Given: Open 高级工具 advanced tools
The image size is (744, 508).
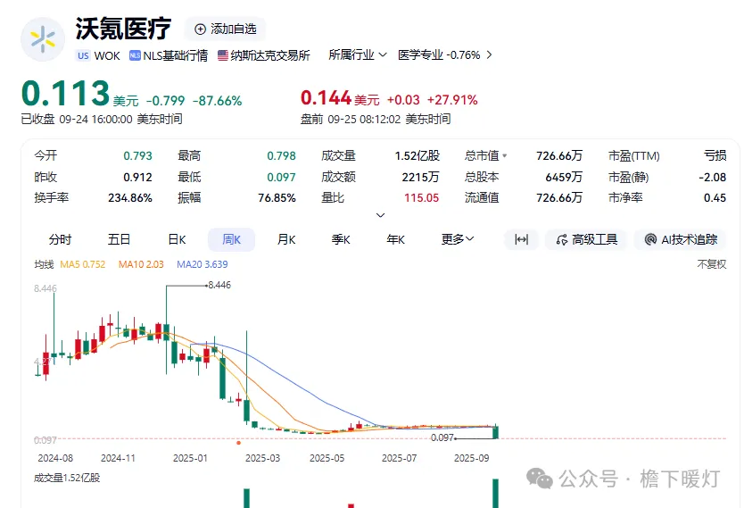Looking at the screenshot, I should tap(586, 239).
